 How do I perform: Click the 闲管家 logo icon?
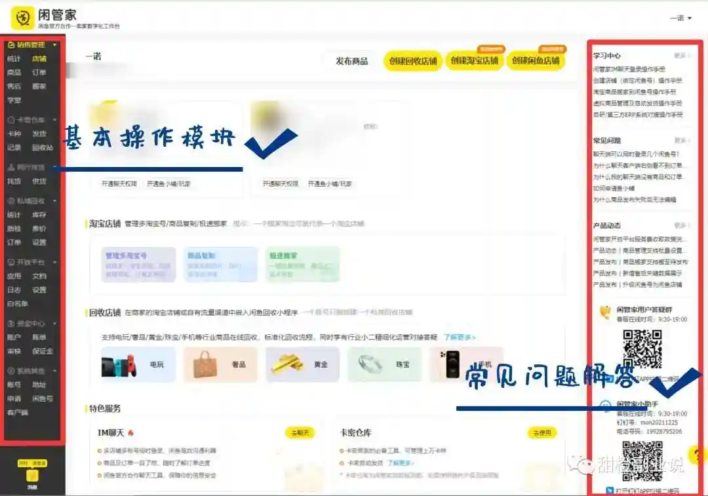click(x=22, y=18)
